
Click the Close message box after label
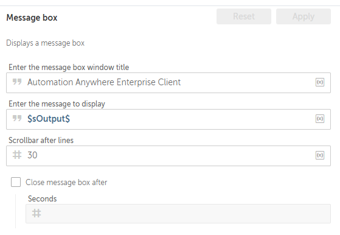[66, 183]
